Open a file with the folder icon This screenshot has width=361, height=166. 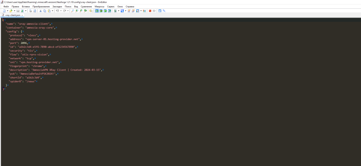pos(11,11)
